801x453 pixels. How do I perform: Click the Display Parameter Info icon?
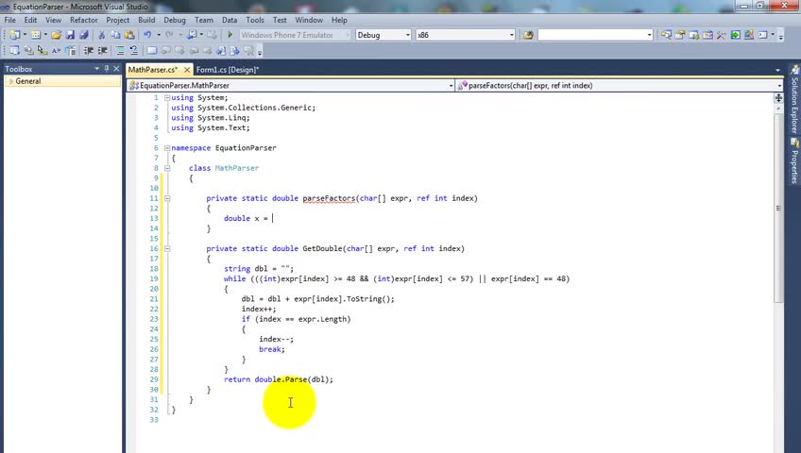[28, 51]
